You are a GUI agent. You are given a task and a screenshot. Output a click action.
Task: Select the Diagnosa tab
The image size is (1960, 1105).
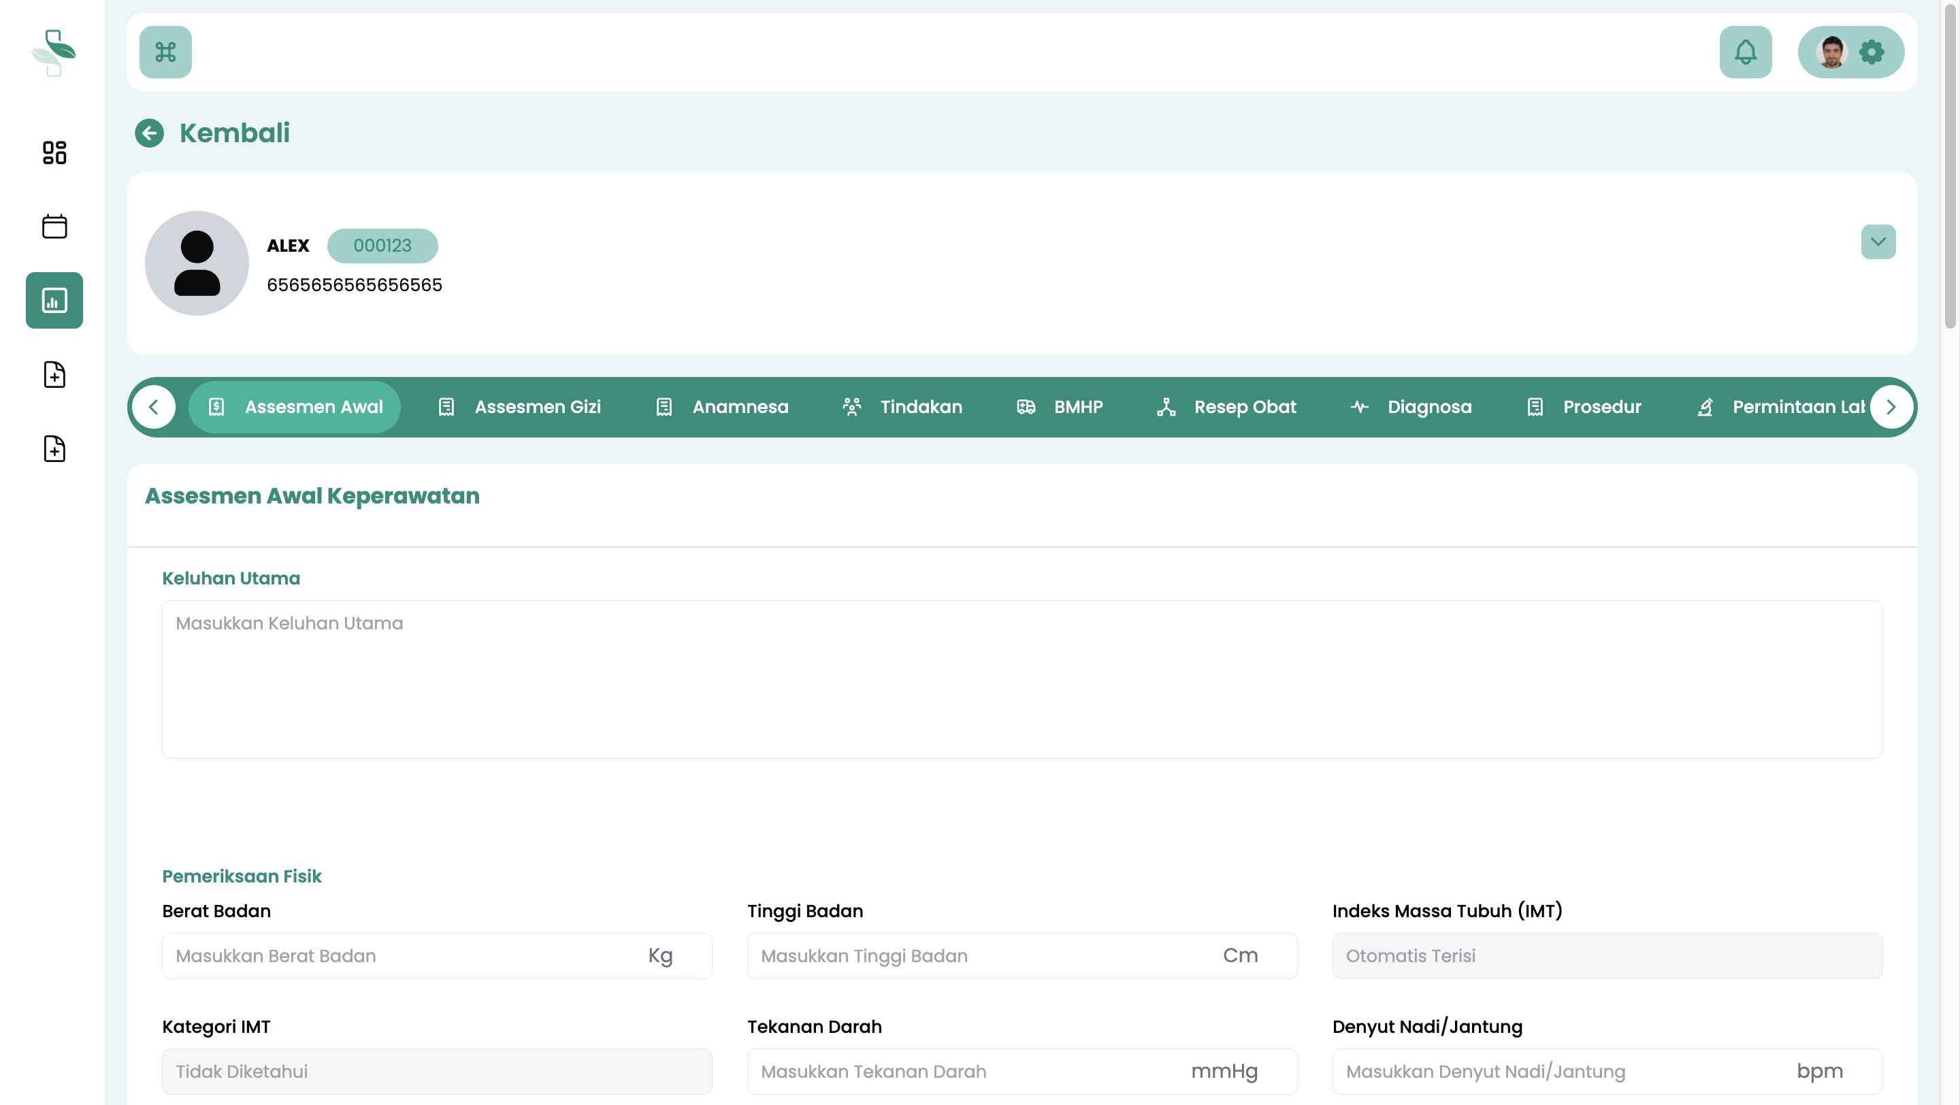[x=1411, y=407]
